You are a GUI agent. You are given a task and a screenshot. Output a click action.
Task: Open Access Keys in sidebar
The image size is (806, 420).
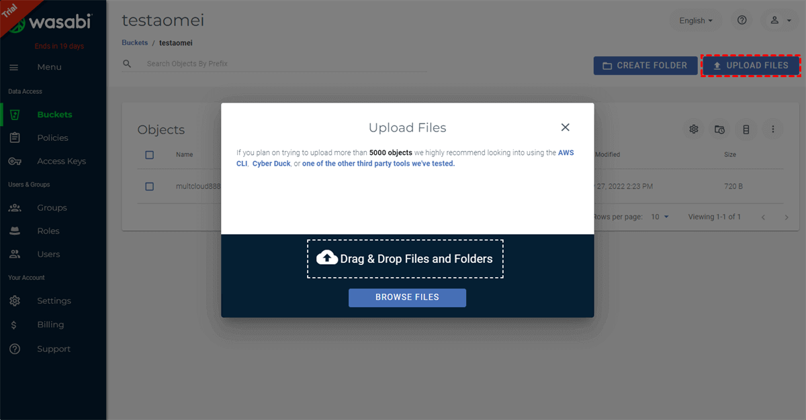coord(61,161)
